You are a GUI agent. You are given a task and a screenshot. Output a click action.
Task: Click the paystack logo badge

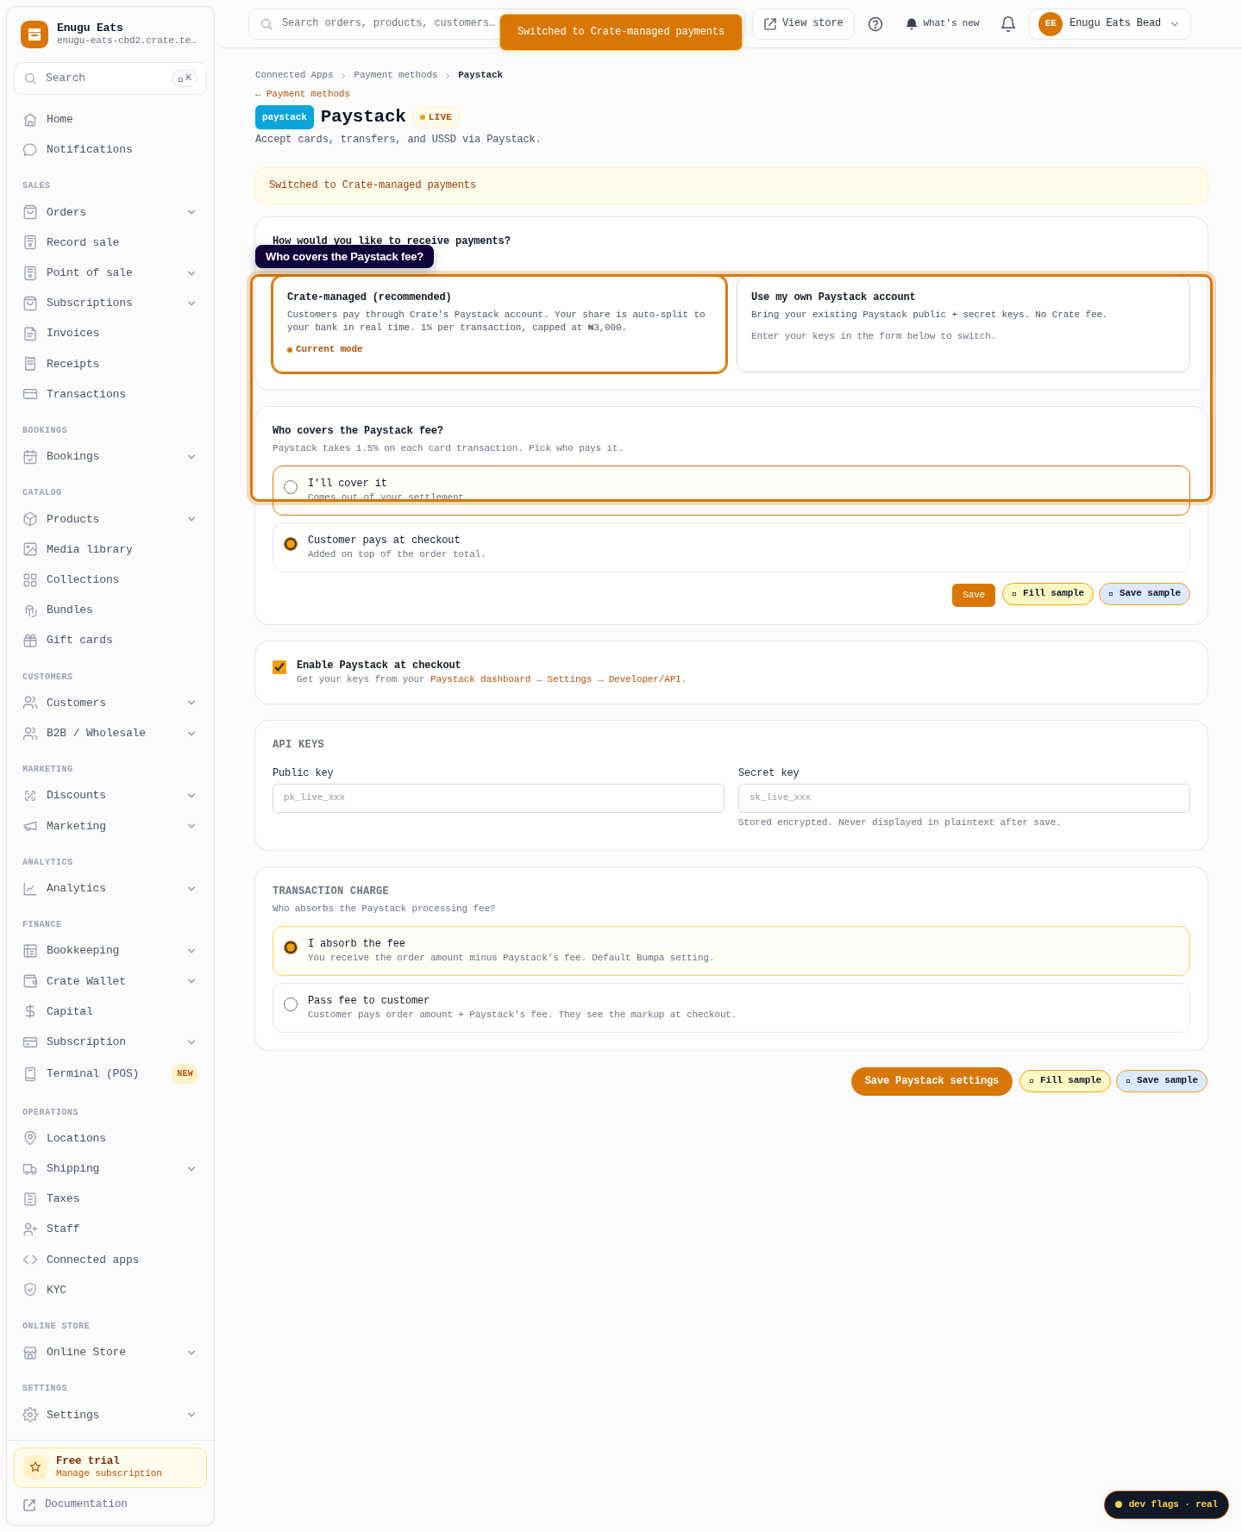285,117
